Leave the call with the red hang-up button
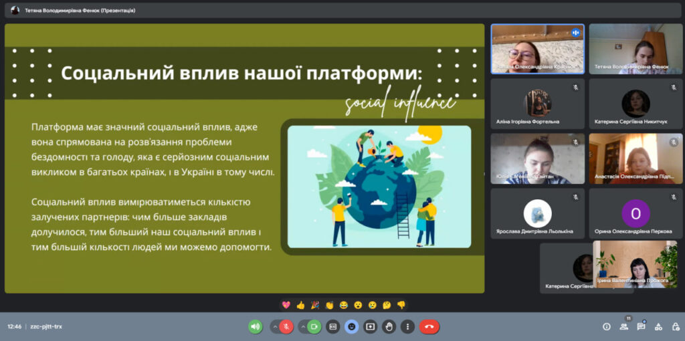The image size is (685, 341). pos(429,327)
